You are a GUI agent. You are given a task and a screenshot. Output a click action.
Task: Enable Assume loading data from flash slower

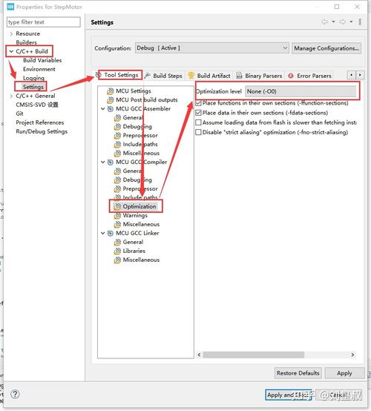point(198,122)
